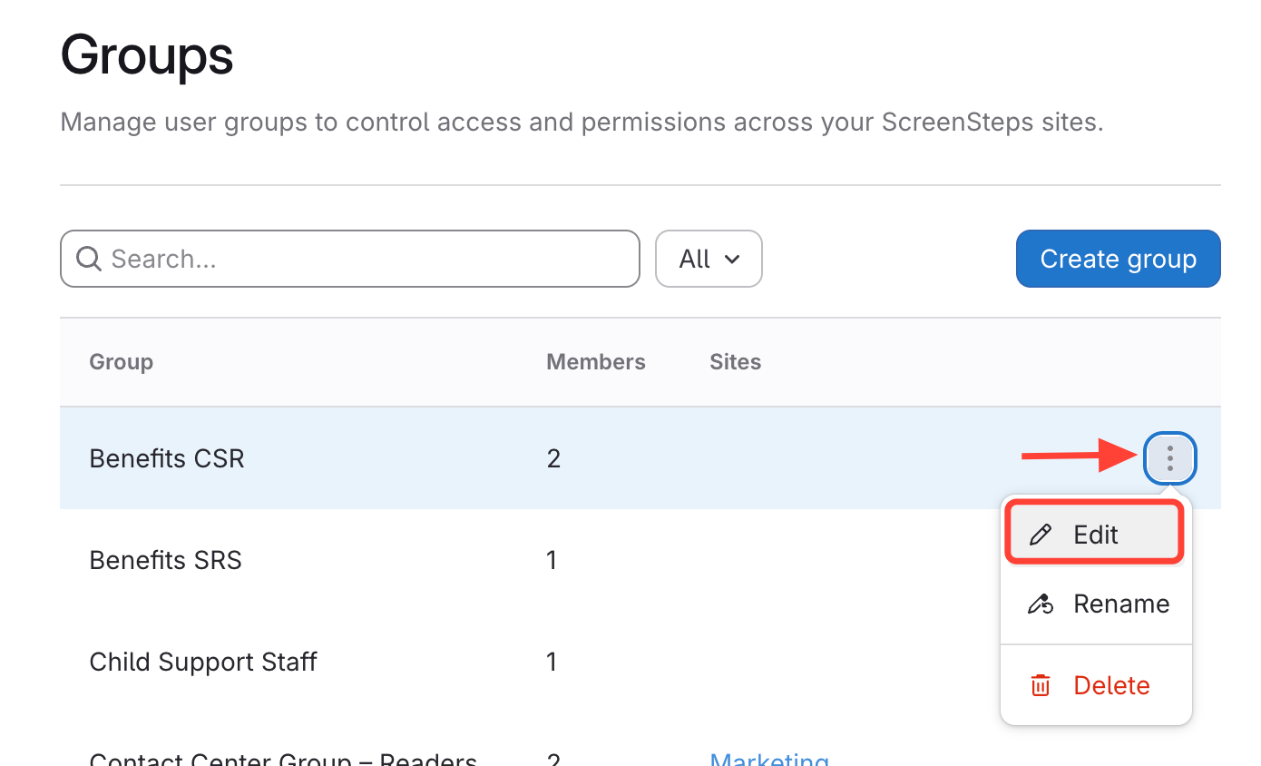Click the magnifying glass search icon
This screenshot has height=766, width=1261.
88,260
